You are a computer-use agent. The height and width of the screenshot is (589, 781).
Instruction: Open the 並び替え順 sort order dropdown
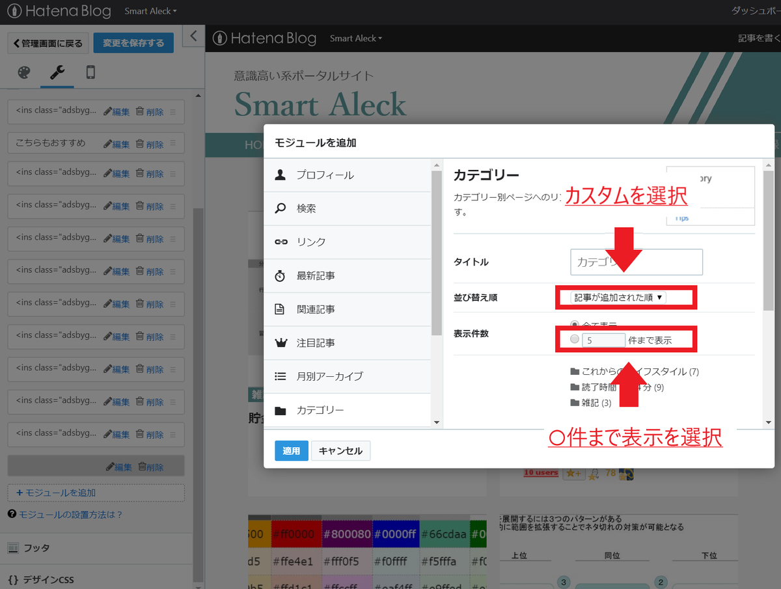pos(618,297)
